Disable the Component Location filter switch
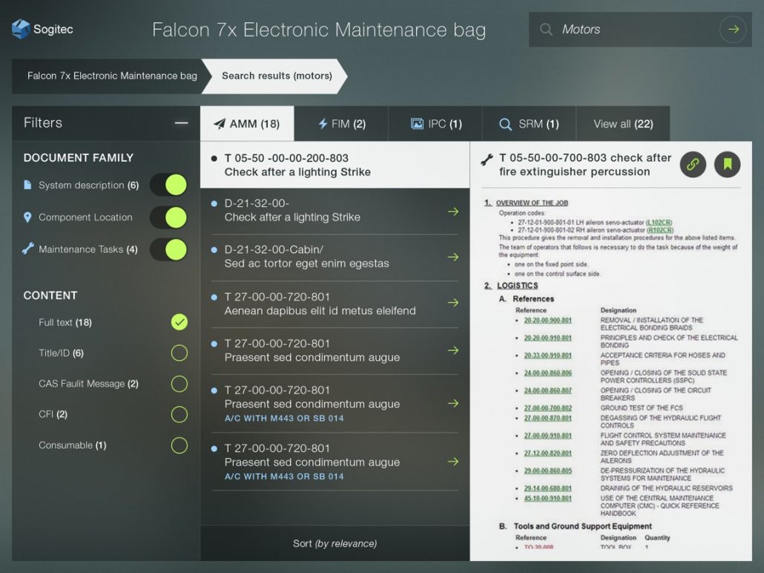 coord(168,217)
